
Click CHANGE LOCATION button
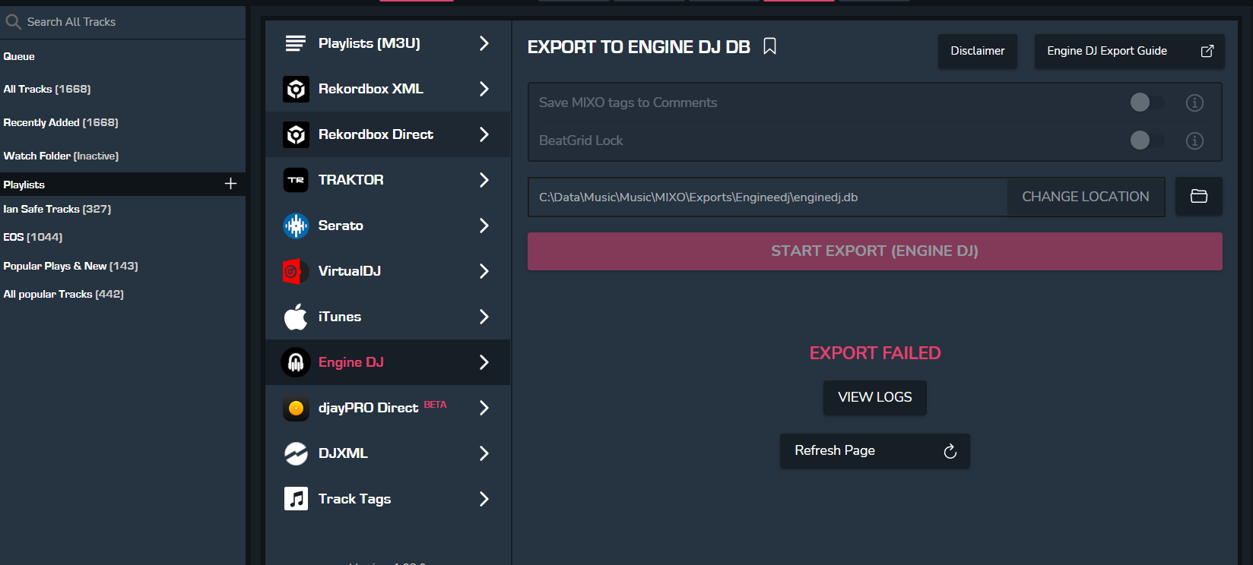1085,197
